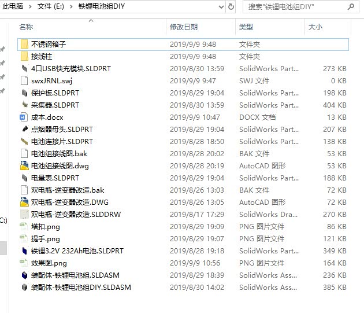Sort files by the 类型 column header
Viewport: 364px width, 313px height.
[x=246, y=27]
